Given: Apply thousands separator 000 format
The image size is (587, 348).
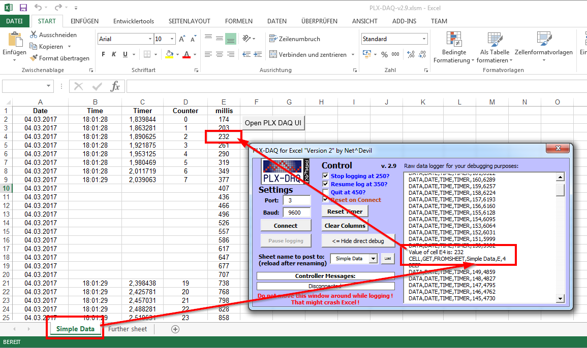Looking at the screenshot, I should pos(395,55).
